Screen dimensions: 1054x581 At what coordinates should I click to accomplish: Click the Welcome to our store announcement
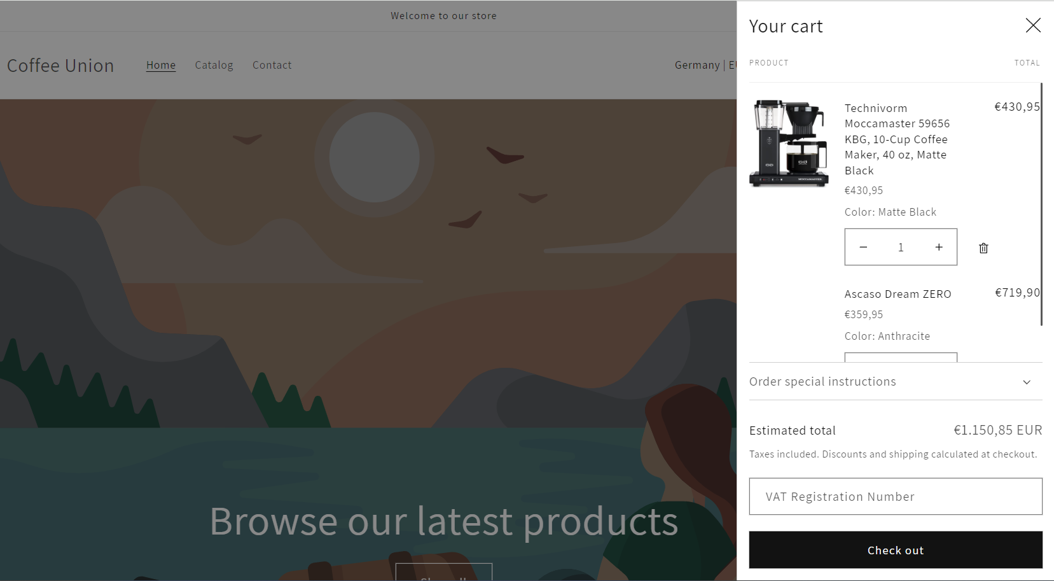click(x=443, y=16)
